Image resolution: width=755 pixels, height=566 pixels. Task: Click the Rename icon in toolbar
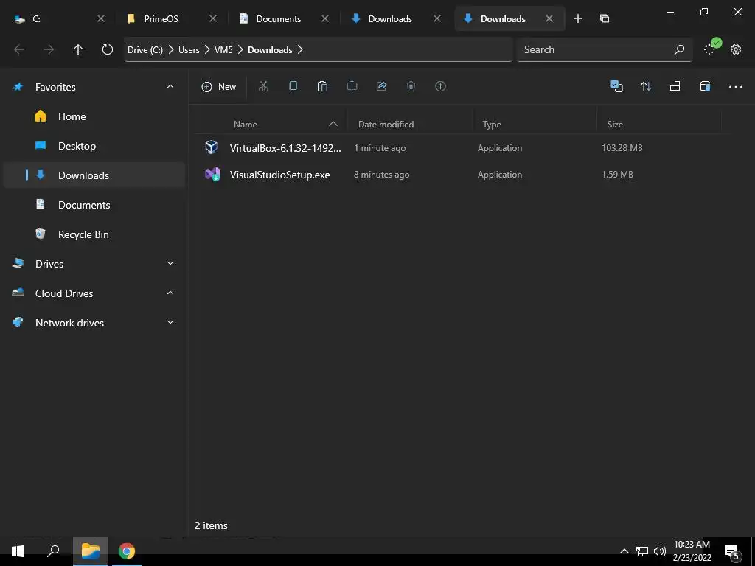tap(352, 87)
